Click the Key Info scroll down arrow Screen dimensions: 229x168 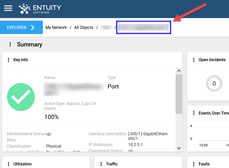click(179, 148)
